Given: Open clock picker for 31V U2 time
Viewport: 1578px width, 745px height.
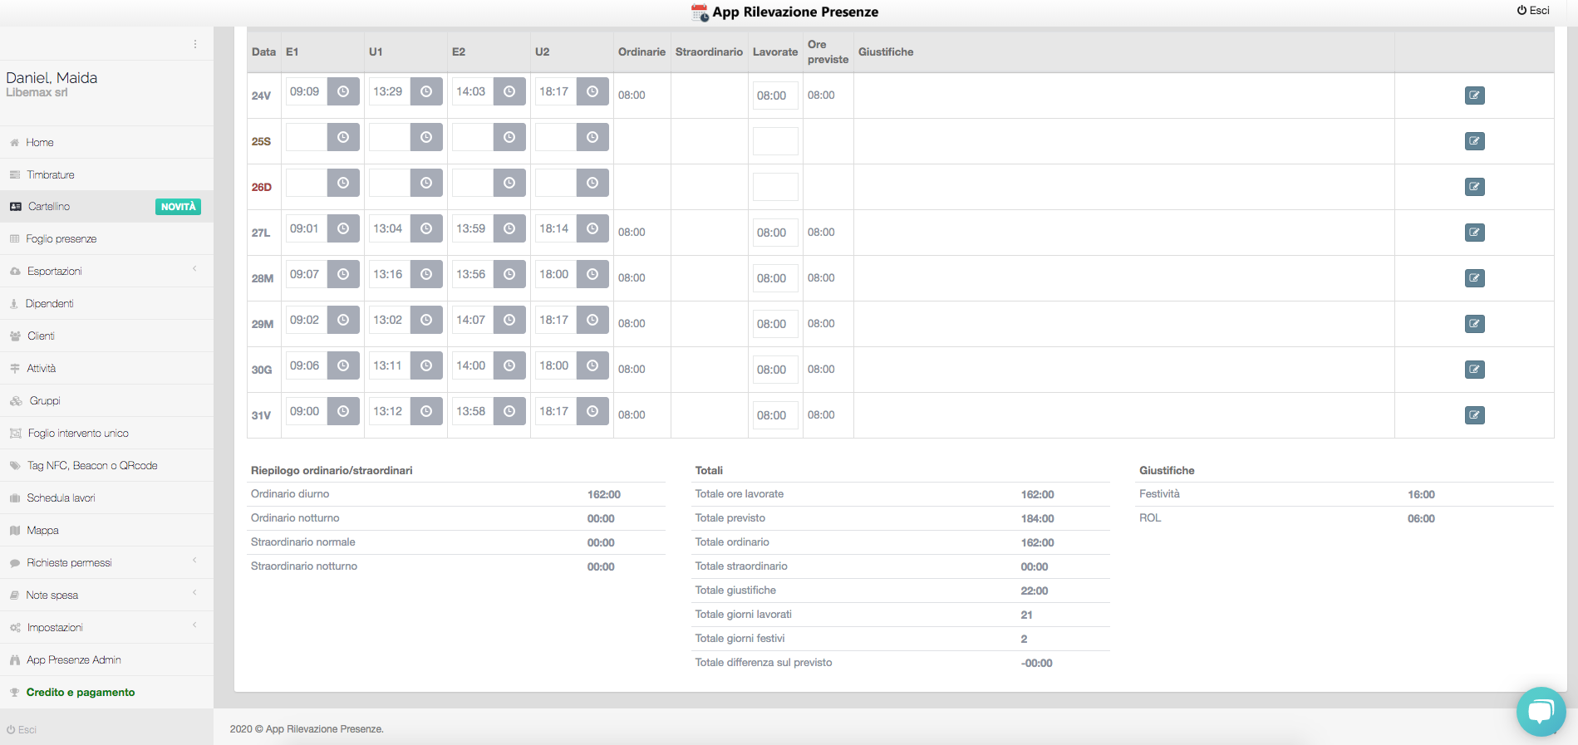Looking at the screenshot, I should pos(592,411).
